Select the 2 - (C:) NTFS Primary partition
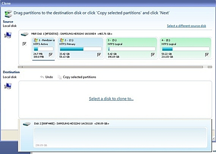 point(80,48)
